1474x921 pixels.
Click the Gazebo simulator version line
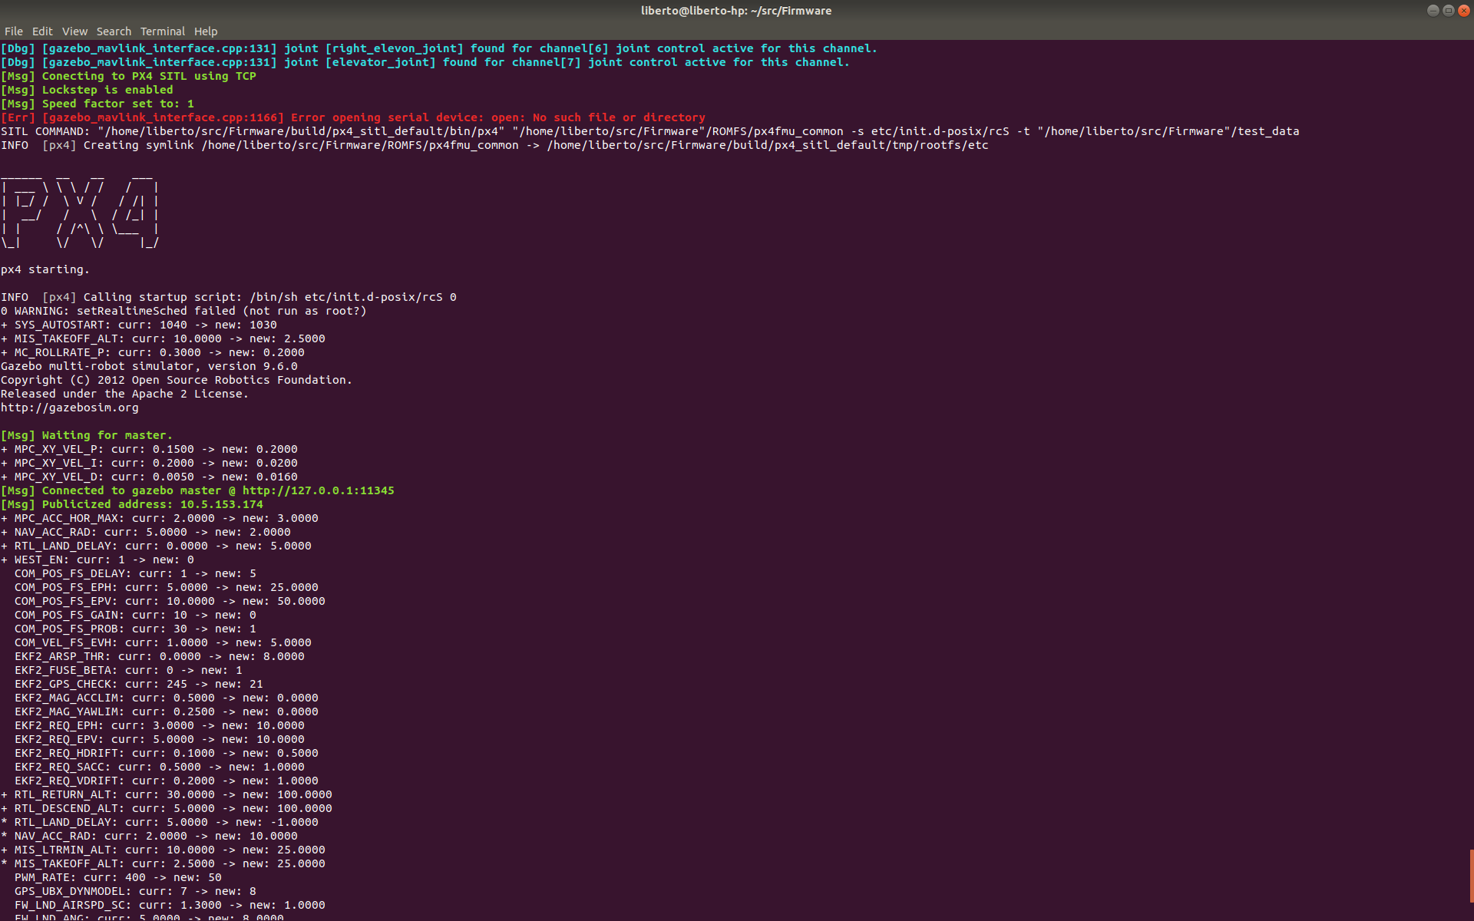[x=149, y=366]
